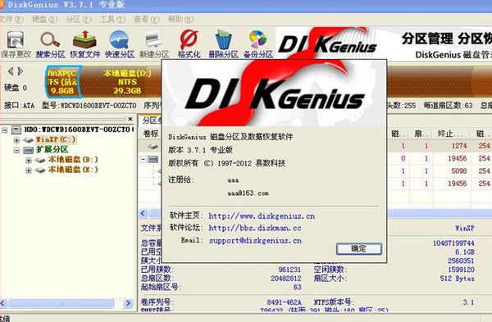Expand the 本地磁盘 (E:) tree node
492x322 pixels.
(x=29, y=170)
